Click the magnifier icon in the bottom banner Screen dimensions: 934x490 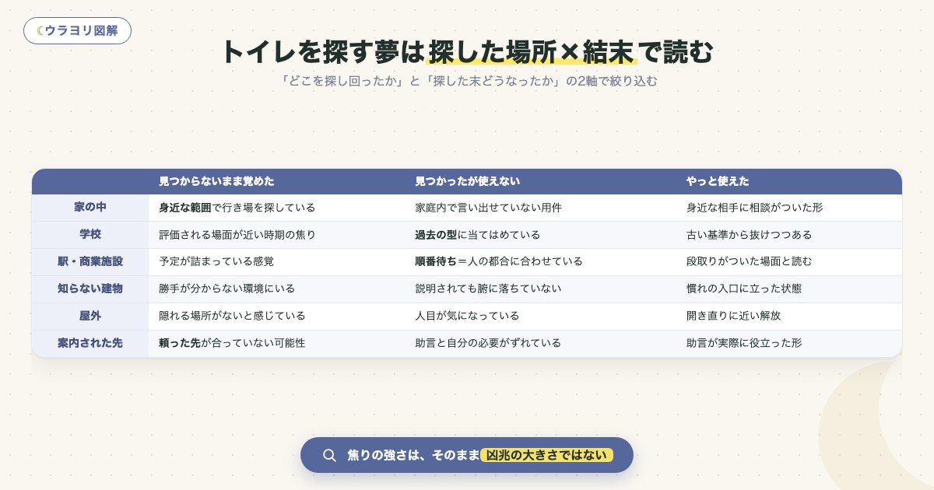329,456
